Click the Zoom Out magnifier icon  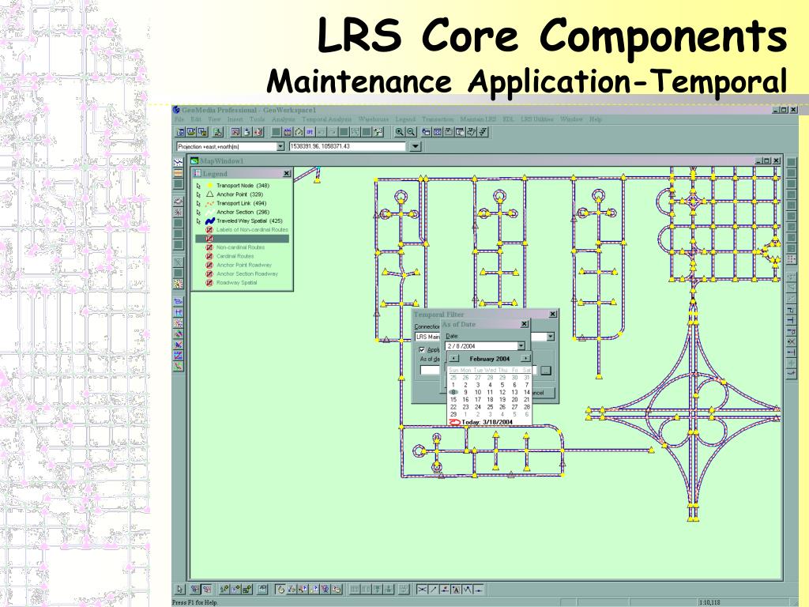tap(411, 132)
